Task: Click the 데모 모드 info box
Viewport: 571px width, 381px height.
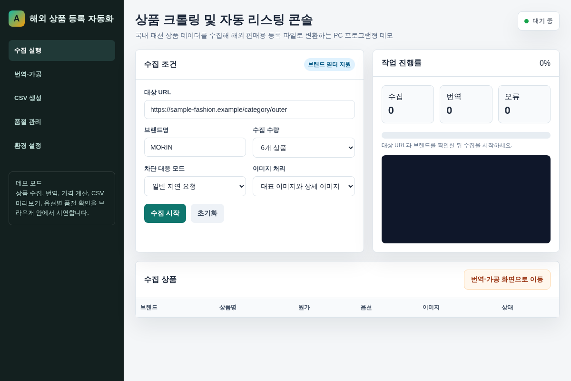Action: [x=62, y=198]
